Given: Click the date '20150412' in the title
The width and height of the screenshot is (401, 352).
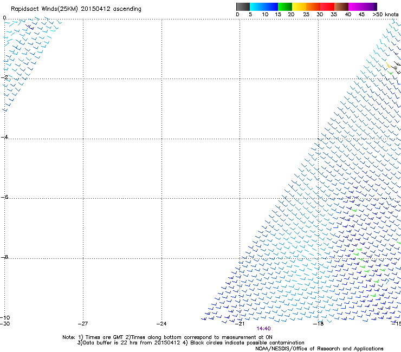Looking at the screenshot, I should (95, 9).
